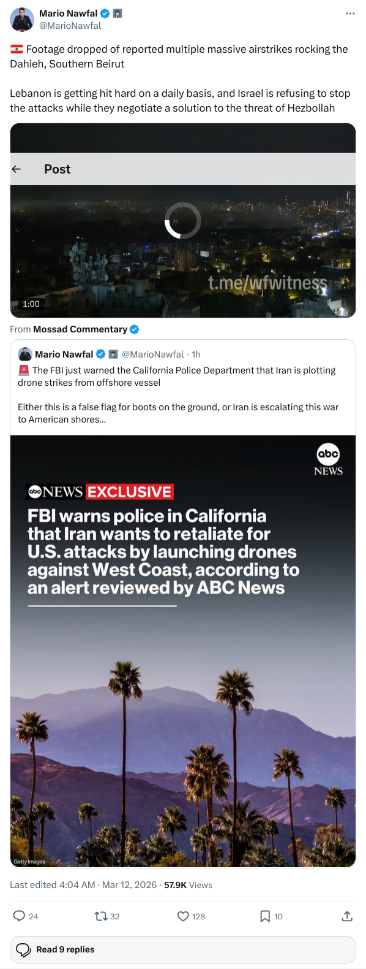Click the repost icon

[x=101, y=916]
